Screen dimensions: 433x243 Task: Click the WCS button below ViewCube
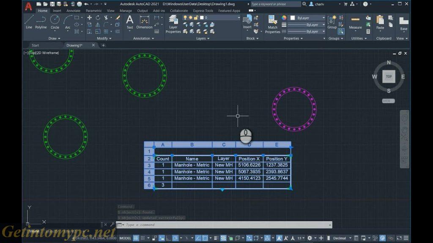388,101
